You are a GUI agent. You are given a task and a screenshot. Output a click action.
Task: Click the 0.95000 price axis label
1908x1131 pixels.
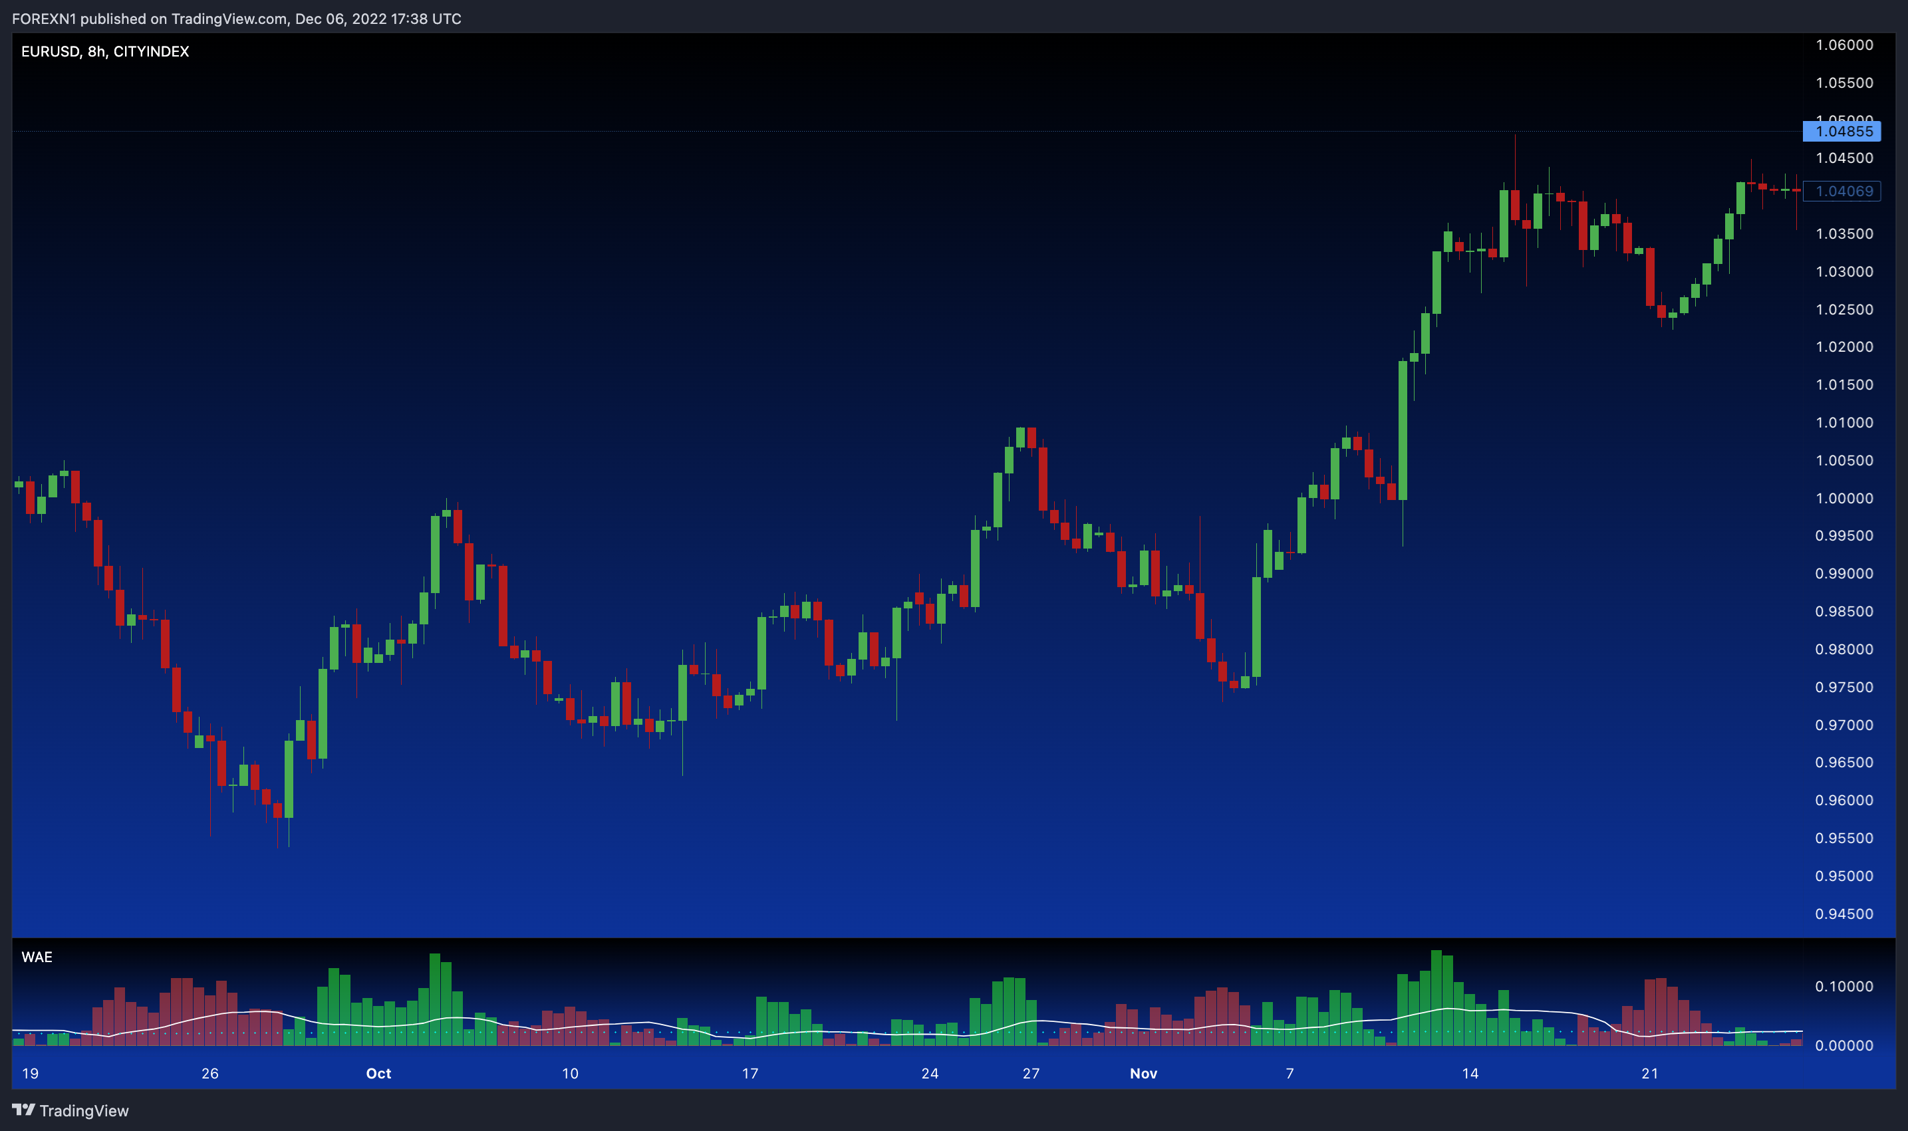tap(1844, 876)
